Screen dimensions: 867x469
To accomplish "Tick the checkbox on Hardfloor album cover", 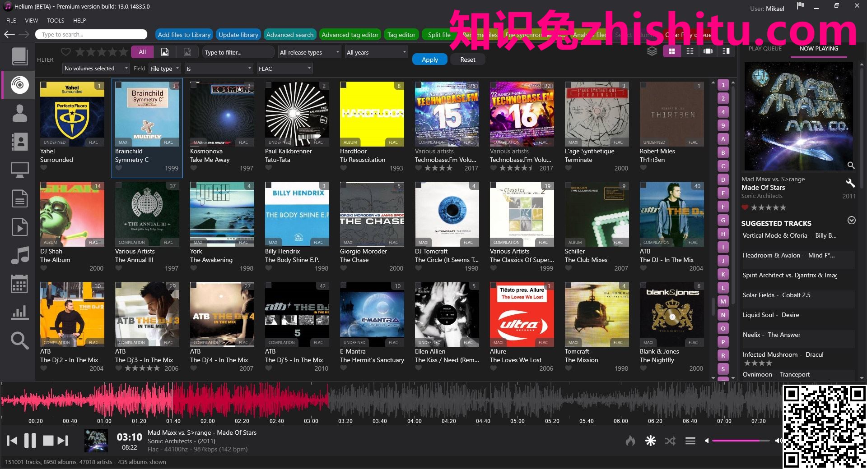I will click(344, 85).
